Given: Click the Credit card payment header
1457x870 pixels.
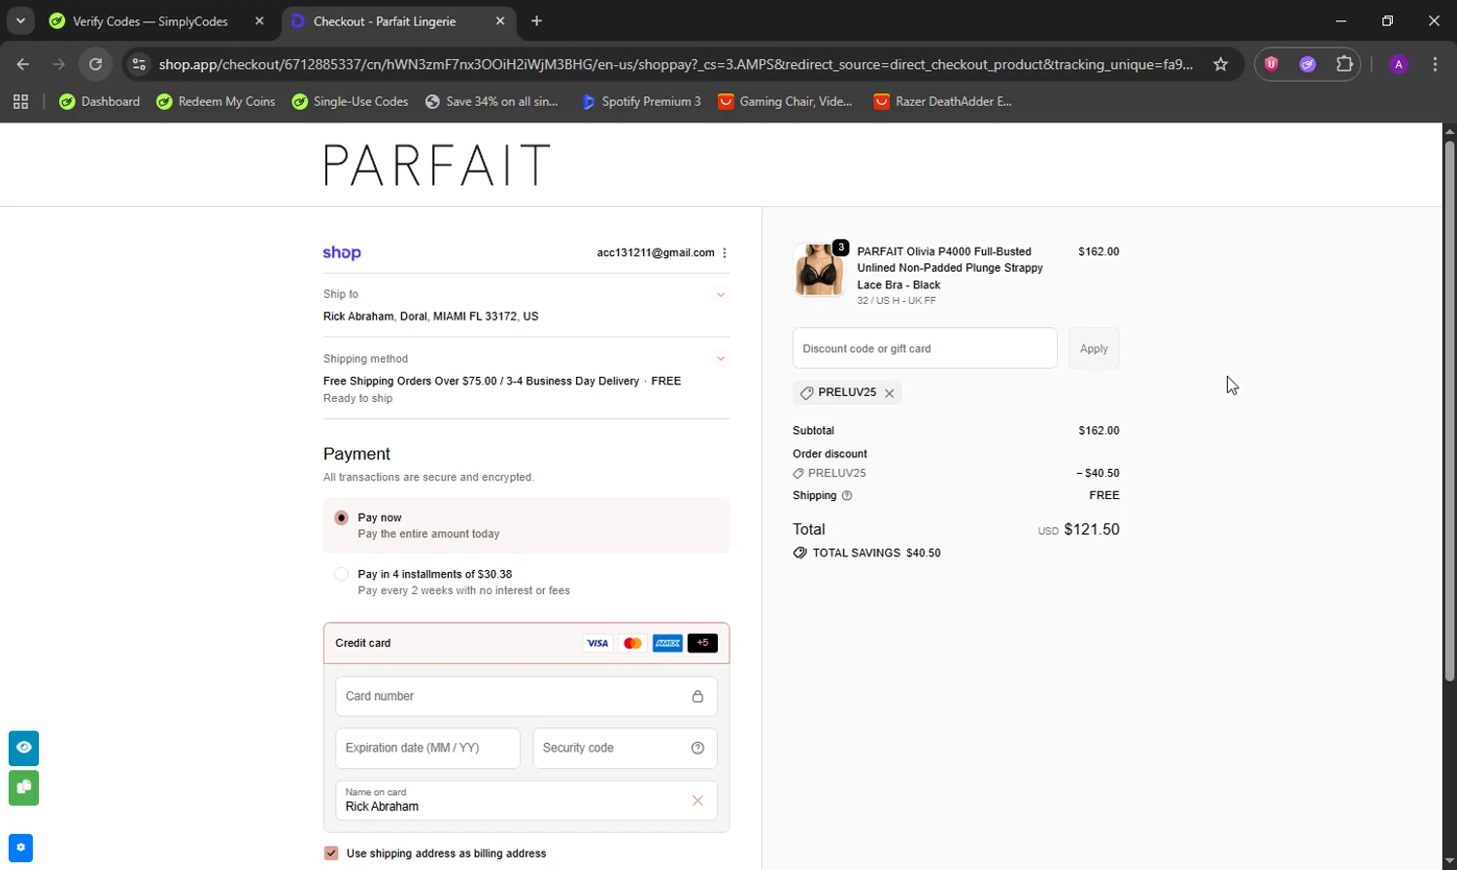Looking at the screenshot, I should coord(526,643).
